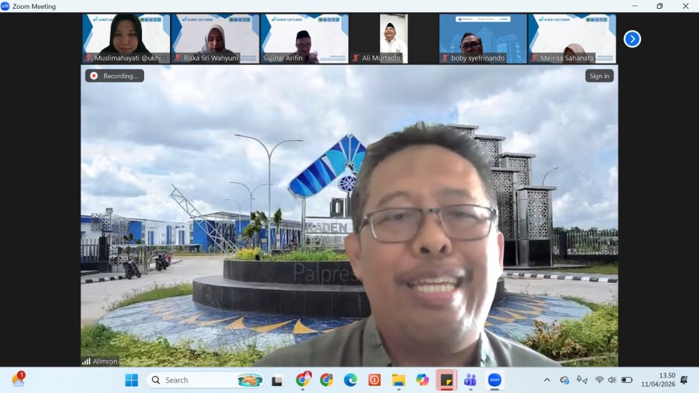Screen dimensions: 699x393
Task: Open the weather widget on taskbar
Action: pos(18,380)
